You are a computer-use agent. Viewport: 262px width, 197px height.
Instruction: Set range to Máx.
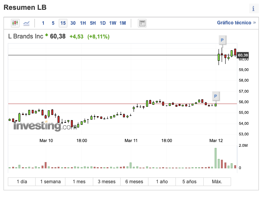(217, 182)
